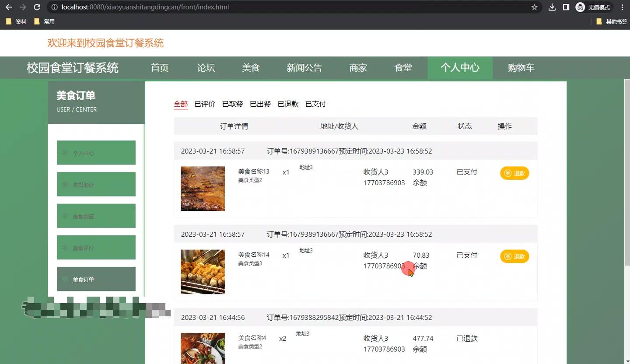
Task: Open the 常用 bookmark folder
Action: [x=44, y=21]
